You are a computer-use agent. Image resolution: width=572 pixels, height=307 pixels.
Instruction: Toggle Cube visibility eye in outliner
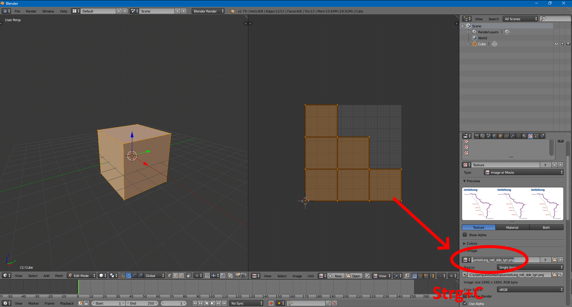coord(556,44)
